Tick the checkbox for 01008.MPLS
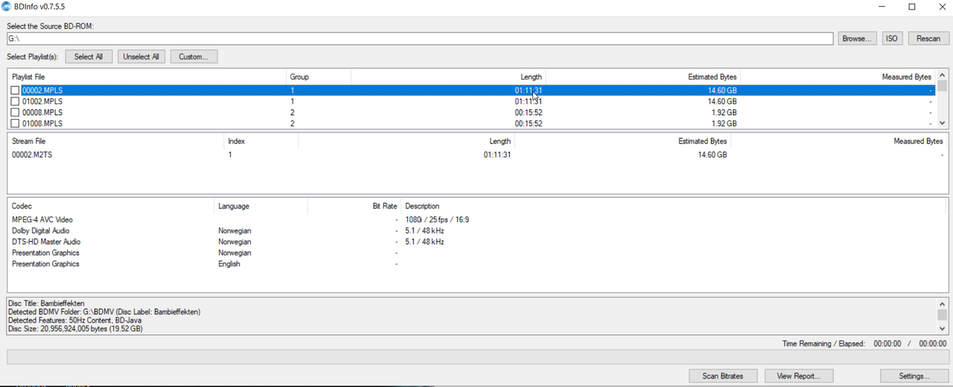This screenshot has height=387, width=953. pyautogui.click(x=15, y=124)
